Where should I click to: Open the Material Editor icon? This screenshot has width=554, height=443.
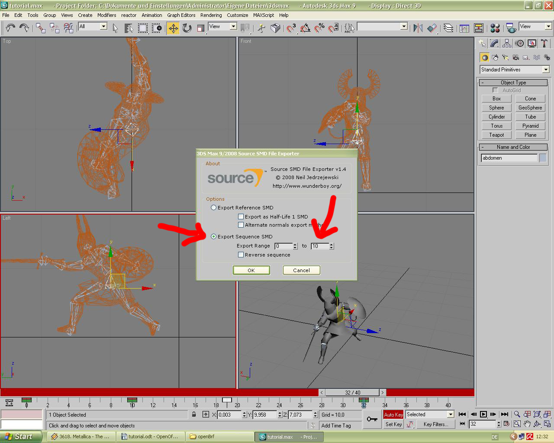495,29
